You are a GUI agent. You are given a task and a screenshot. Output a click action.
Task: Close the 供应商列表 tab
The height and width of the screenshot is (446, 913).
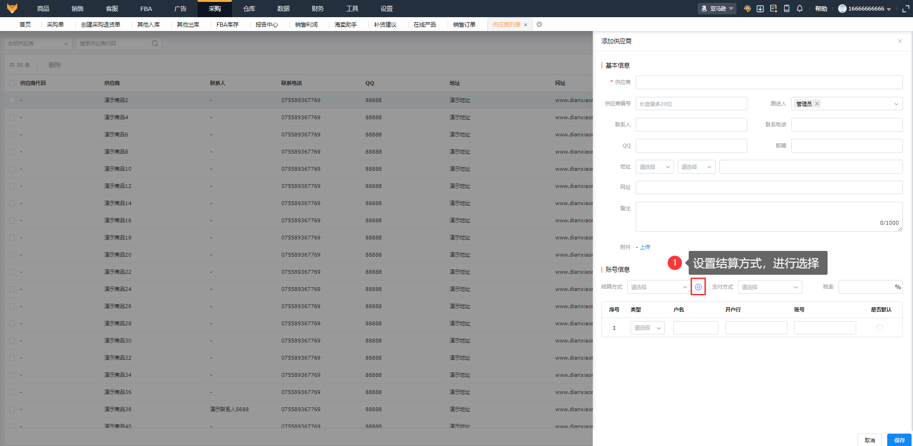(x=525, y=25)
